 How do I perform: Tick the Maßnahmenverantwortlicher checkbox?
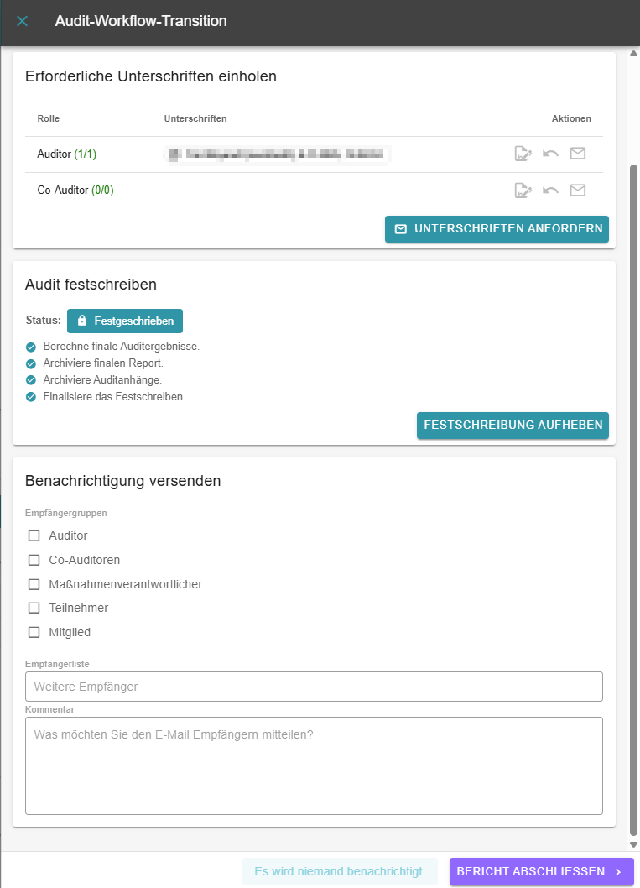tap(34, 584)
